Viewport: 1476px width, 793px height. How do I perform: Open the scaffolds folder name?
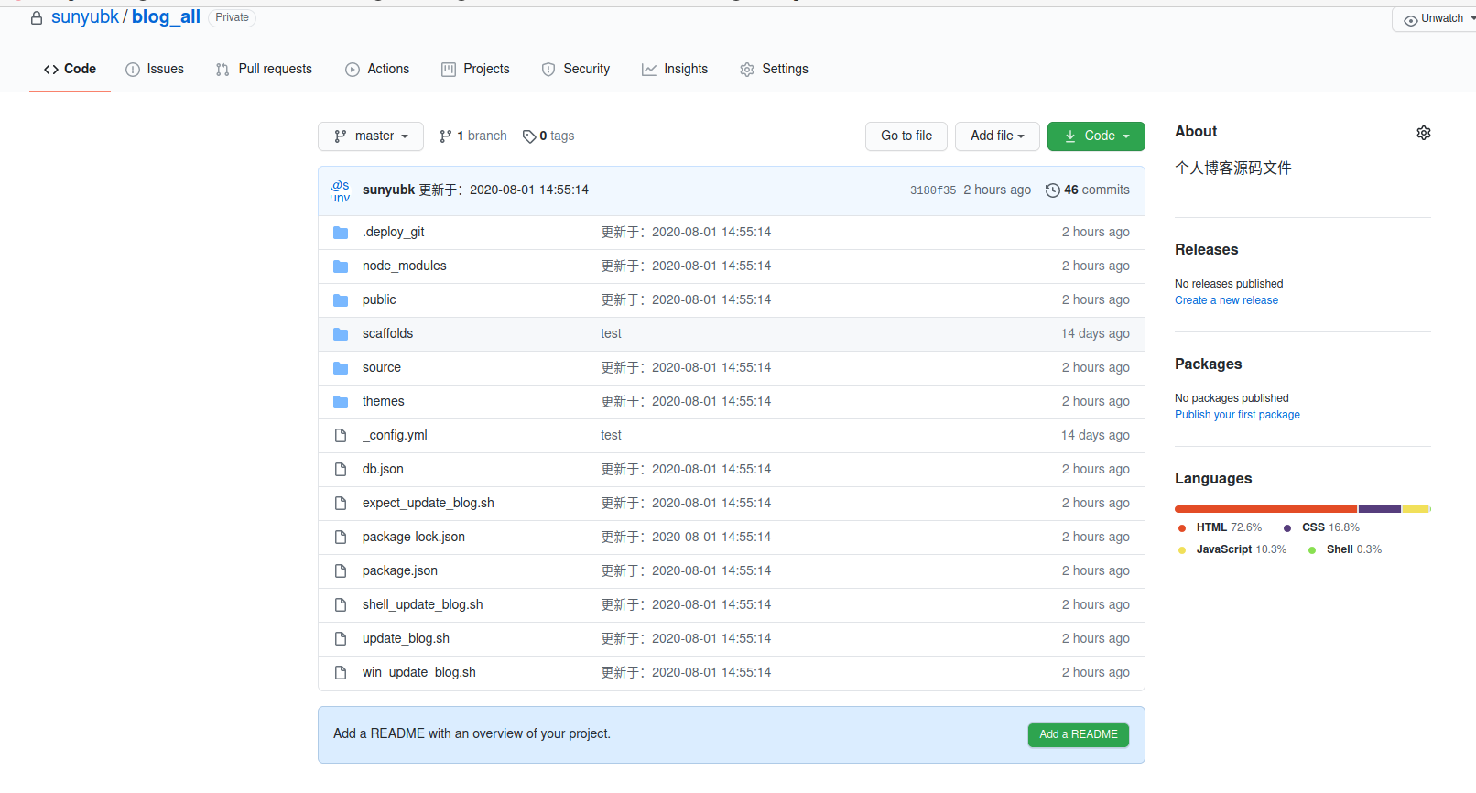point(387,334)
